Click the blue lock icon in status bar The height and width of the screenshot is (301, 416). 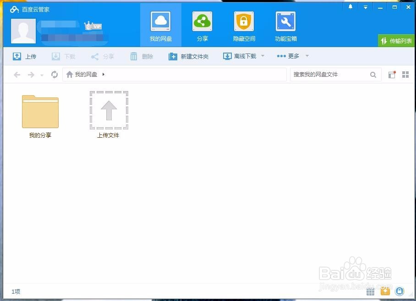point(400,291)
